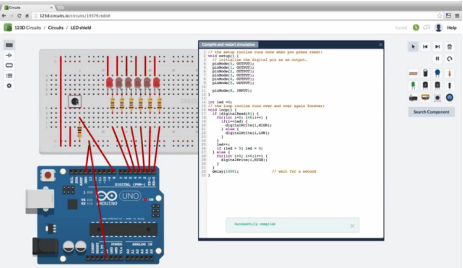Pick the blue potentiometer component
Screen dimensions: 463x268
449,98
